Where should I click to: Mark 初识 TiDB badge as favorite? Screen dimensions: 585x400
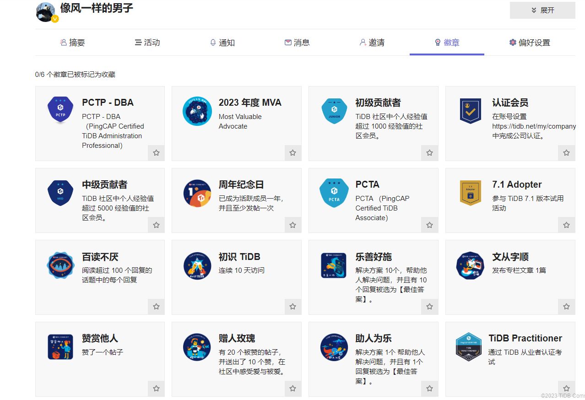(x=293, y=307)
